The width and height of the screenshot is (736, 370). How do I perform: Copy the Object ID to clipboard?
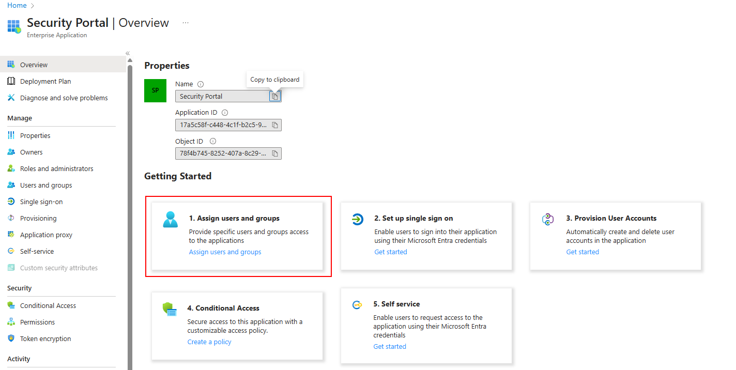[275, 153]
